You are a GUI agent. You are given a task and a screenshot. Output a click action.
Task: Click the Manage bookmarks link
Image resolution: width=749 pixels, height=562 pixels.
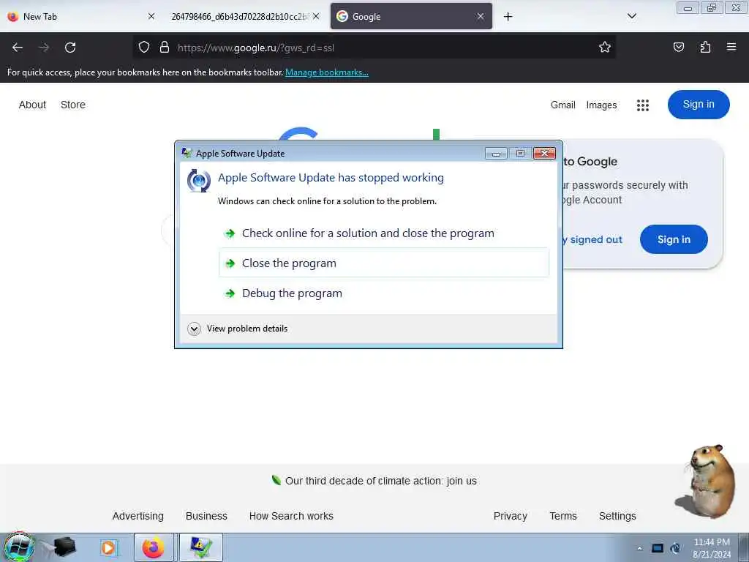[327, 72]
